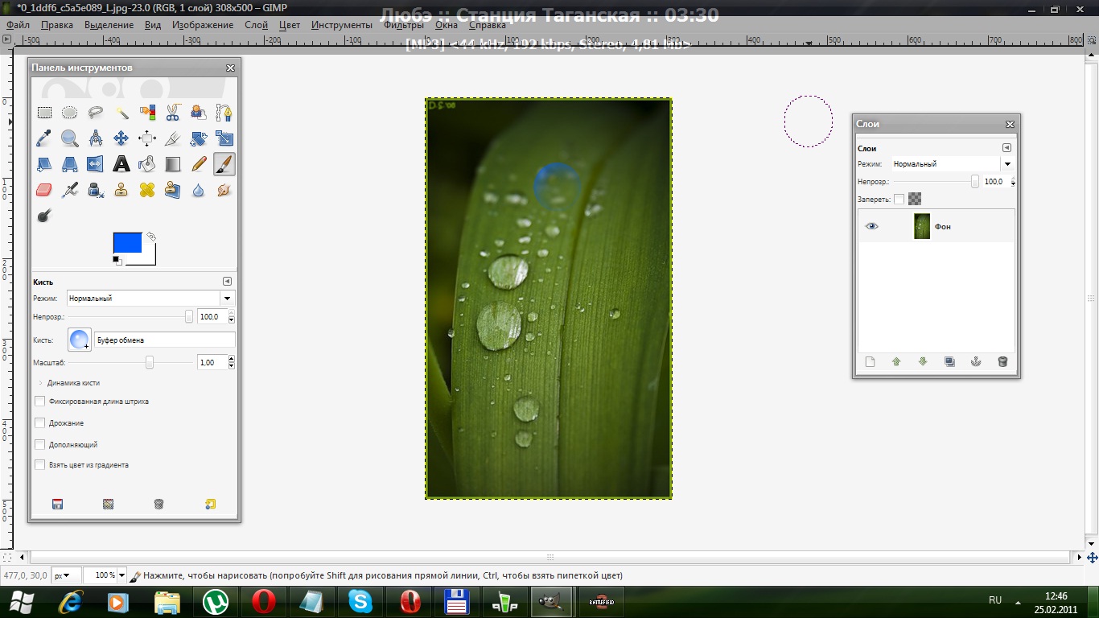Select the Bucket Fill tool
This screenshot has height=618, width=1099.
click(147, 164)
